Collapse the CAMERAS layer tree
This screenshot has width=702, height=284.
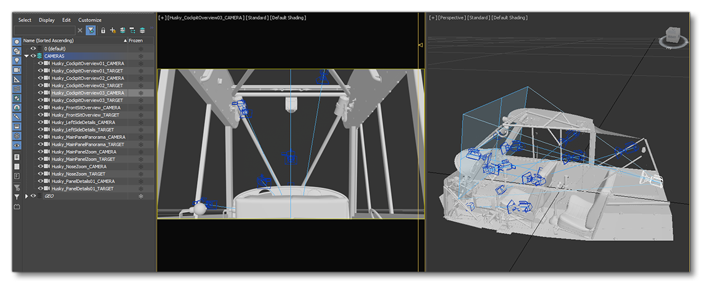point(26,56)
